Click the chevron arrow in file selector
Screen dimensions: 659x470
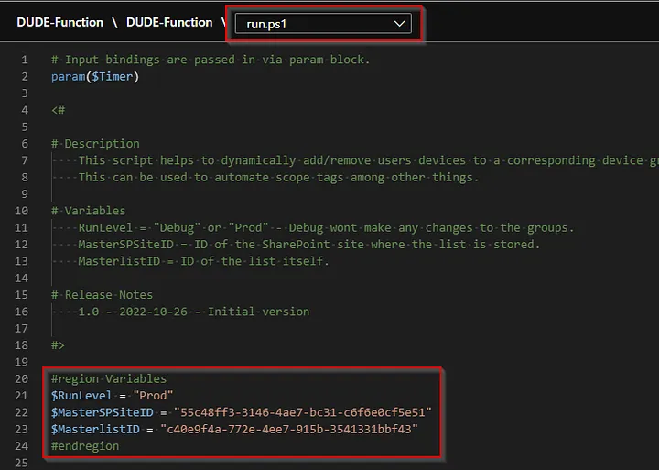click(x=400, y=24)
